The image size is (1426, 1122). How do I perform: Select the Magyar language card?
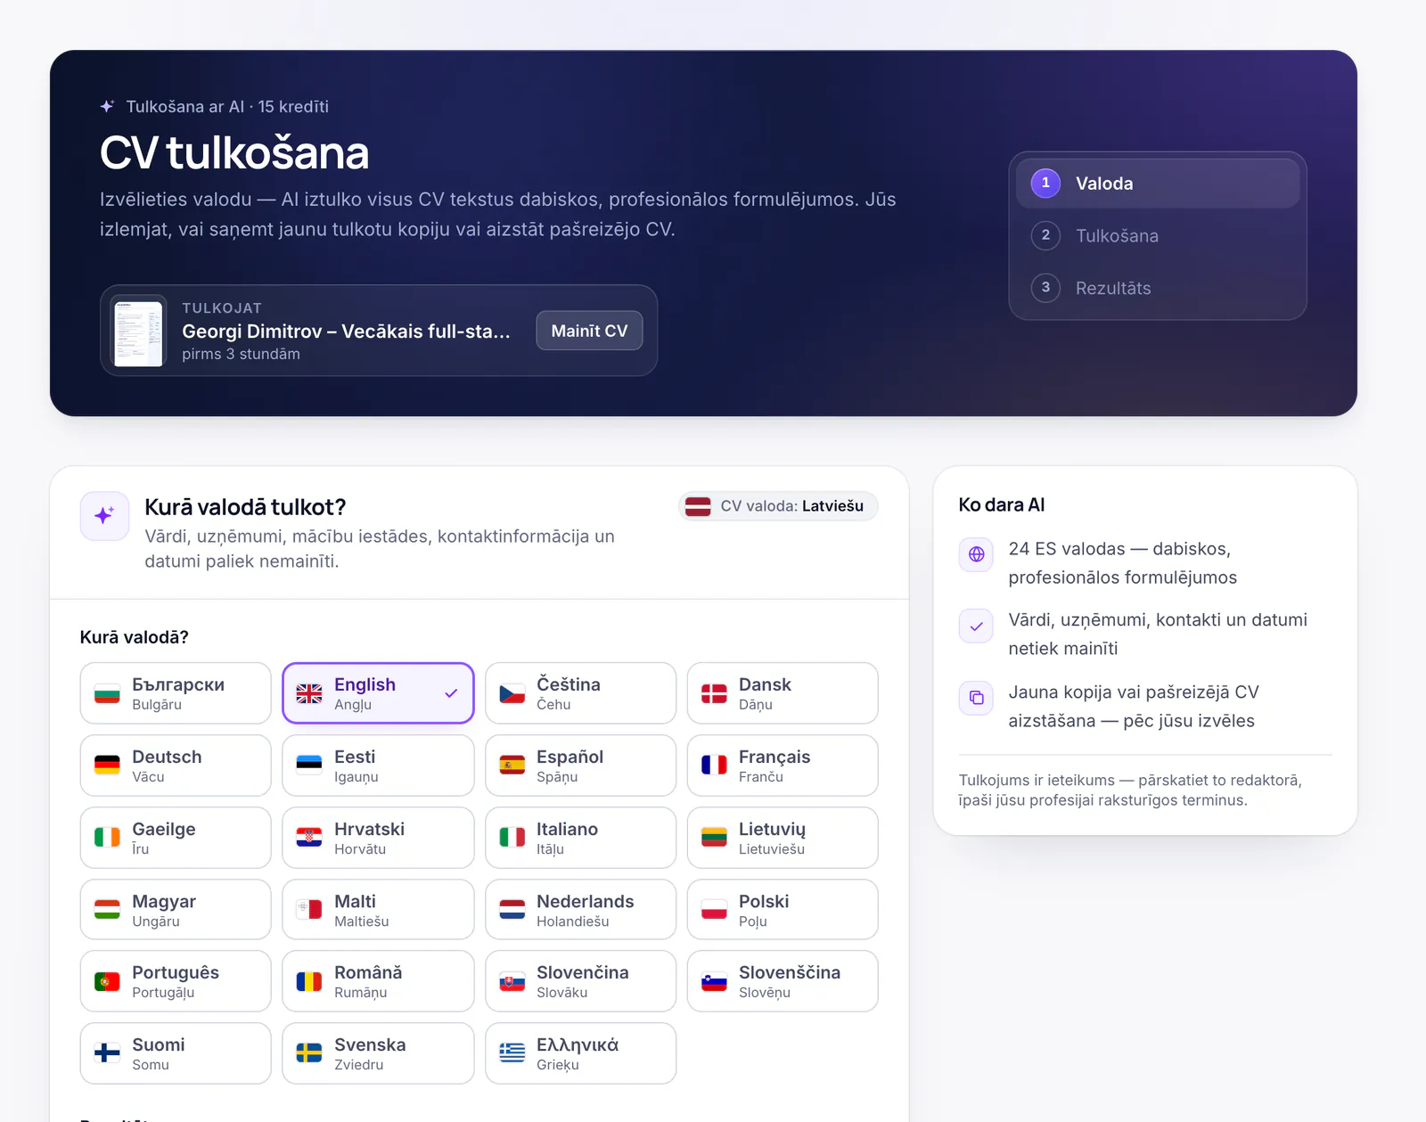tap(176, 910)
